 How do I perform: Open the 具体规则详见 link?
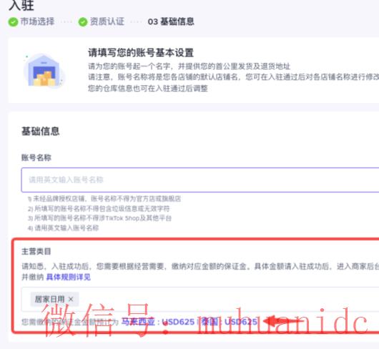click(x=68, y=277)
